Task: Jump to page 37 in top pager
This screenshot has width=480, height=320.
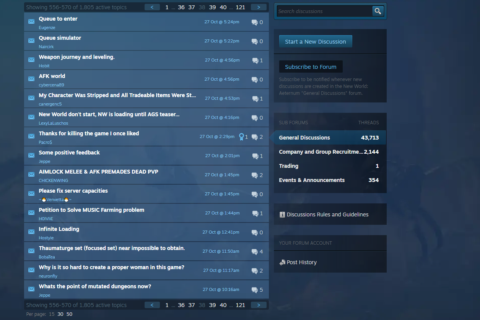Action: coord(192,7)
